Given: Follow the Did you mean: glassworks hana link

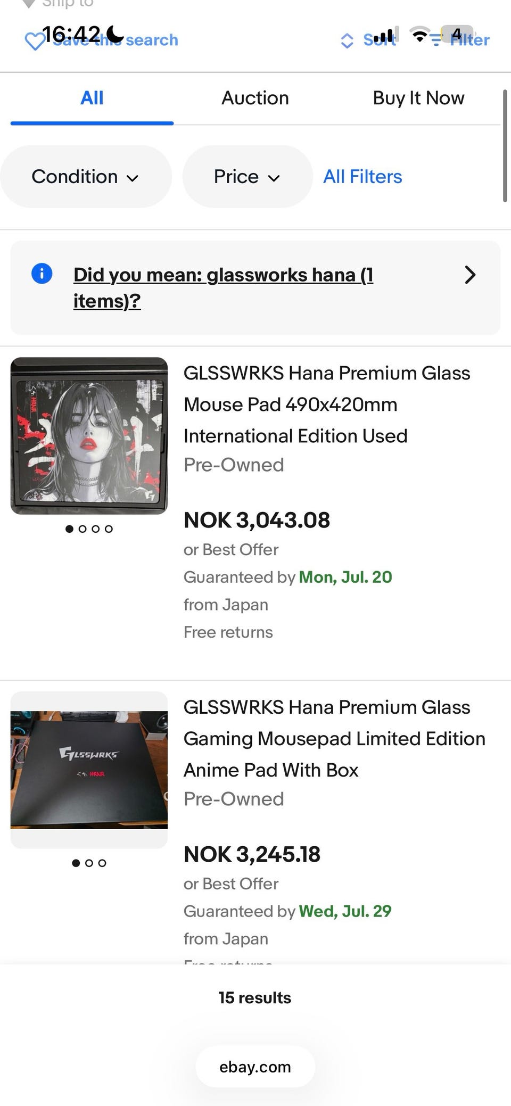Looking at the screenshot, I should click(224, 287).
